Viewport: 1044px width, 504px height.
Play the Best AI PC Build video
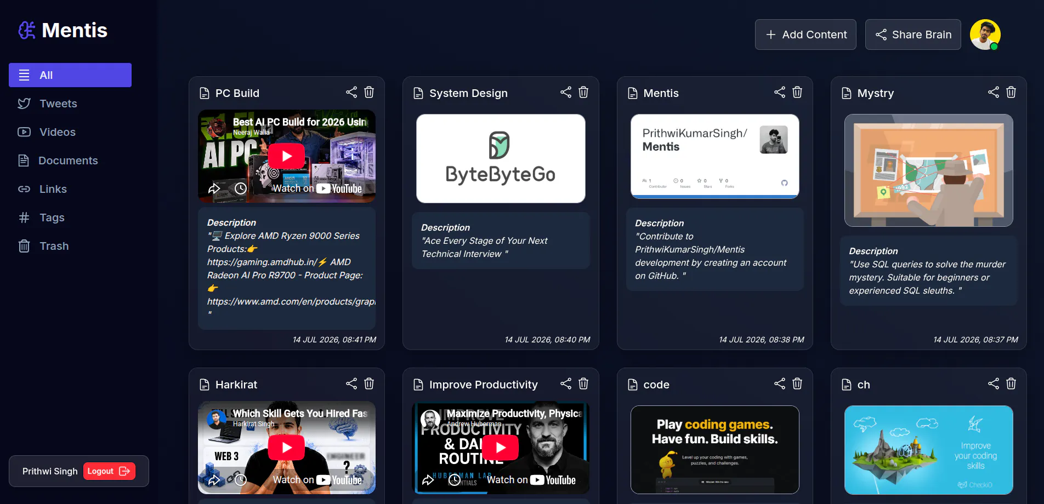[x=286, y=156]
